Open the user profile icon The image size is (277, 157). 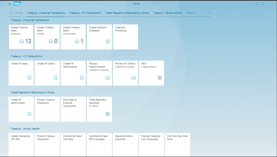9,4
